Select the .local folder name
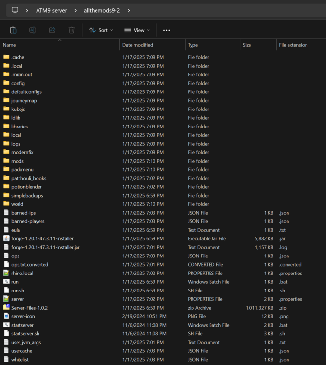This screenshot has height=365, width=326. coord(17,66)
